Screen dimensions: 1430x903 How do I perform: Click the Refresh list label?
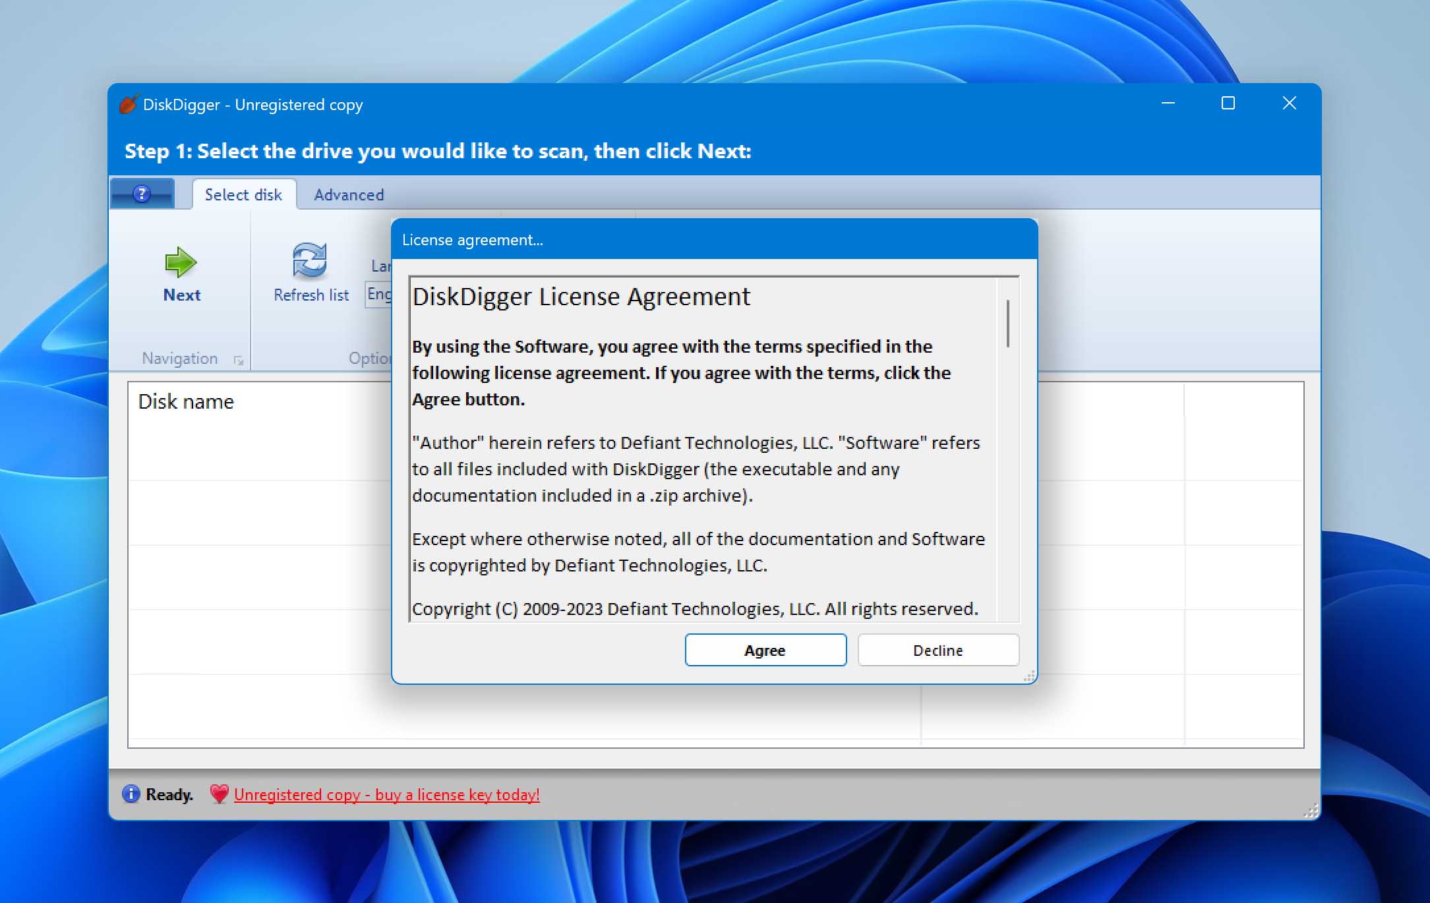[x=311, y=295]
